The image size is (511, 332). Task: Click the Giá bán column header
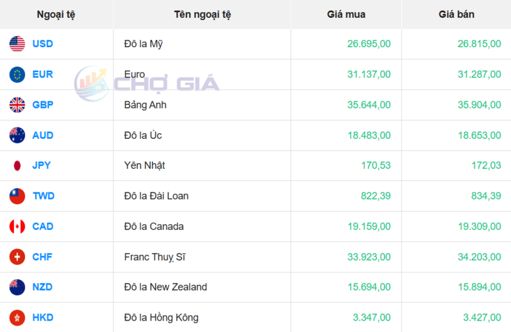(457, 14)
